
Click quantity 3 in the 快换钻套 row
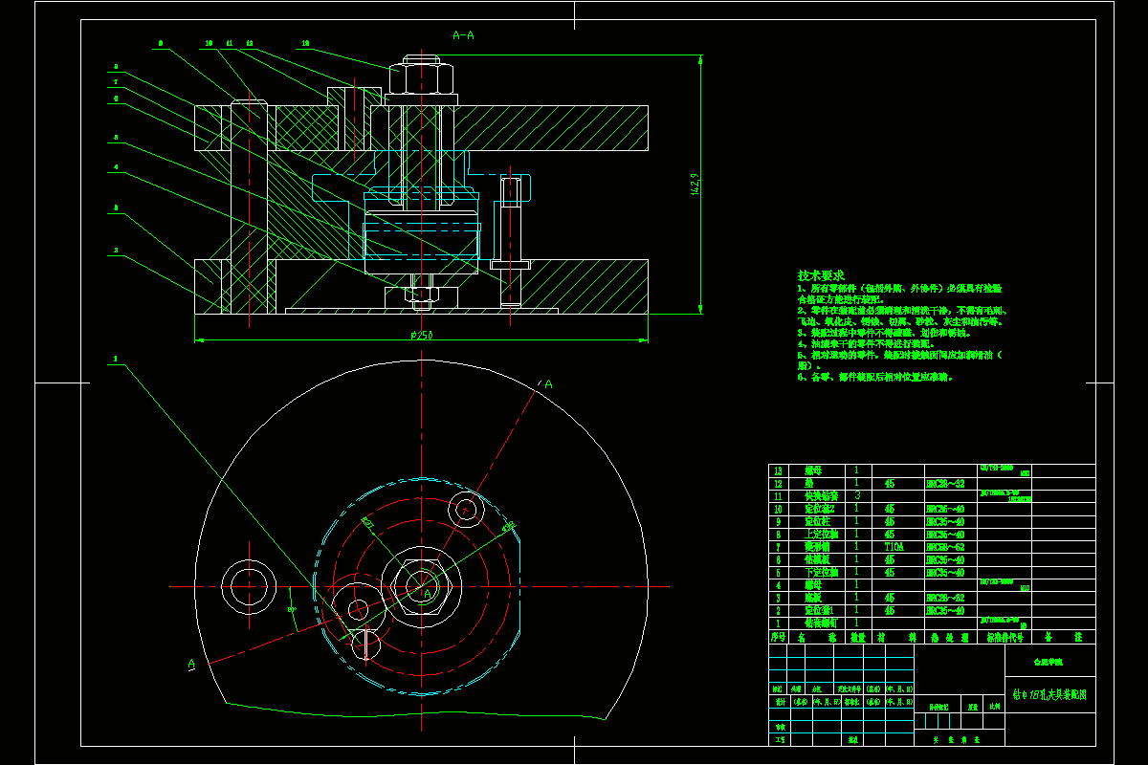pyautogui.click(x=857, y=495)
